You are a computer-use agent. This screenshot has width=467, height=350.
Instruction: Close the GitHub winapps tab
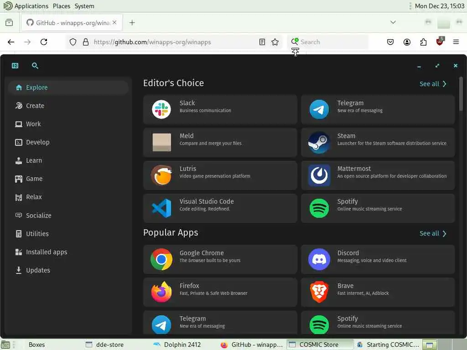pos(114,22)
